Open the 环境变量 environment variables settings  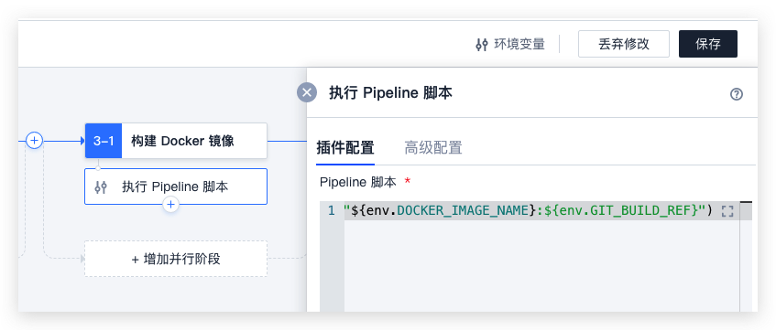pyautogui.click(x=509, y=44)
